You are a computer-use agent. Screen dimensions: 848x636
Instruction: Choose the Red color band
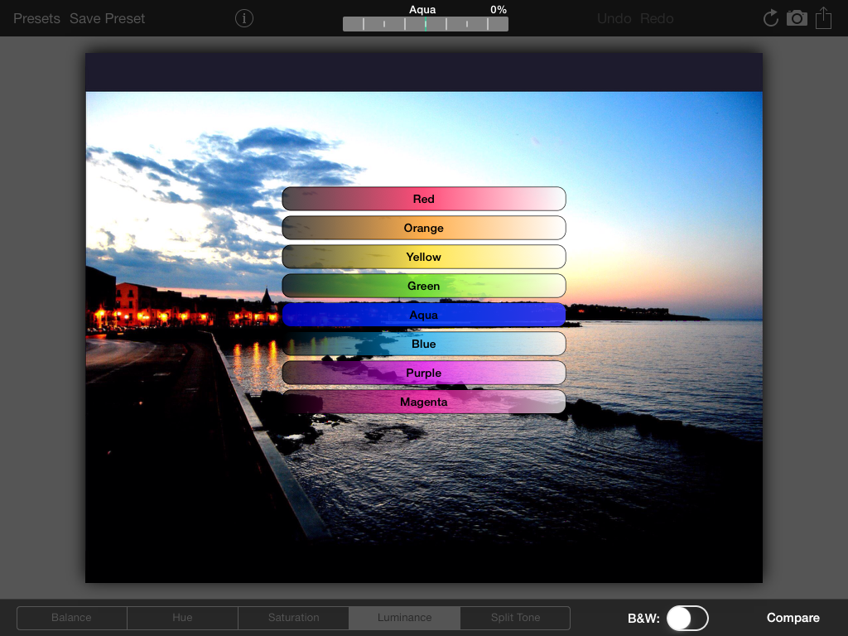(424, 199)
